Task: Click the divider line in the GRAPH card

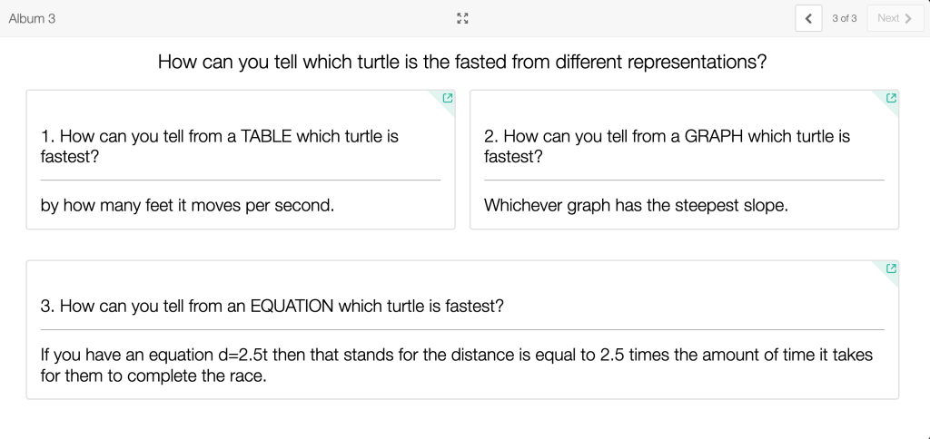Action: coord(684,180)
